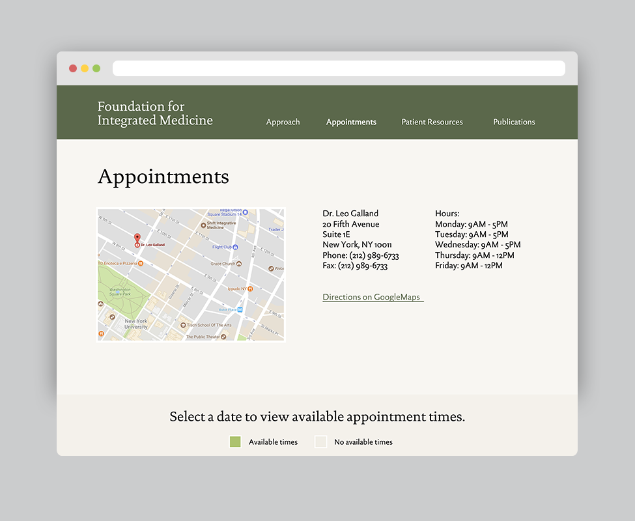Click the Select a date instruction text

pyautogui.click(x=317, y=417)
